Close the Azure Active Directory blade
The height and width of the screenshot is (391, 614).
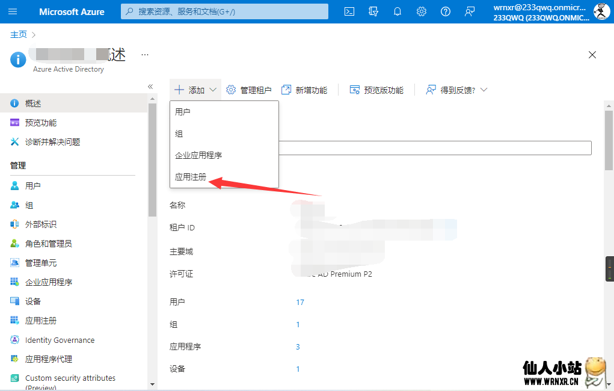point(592,55)
